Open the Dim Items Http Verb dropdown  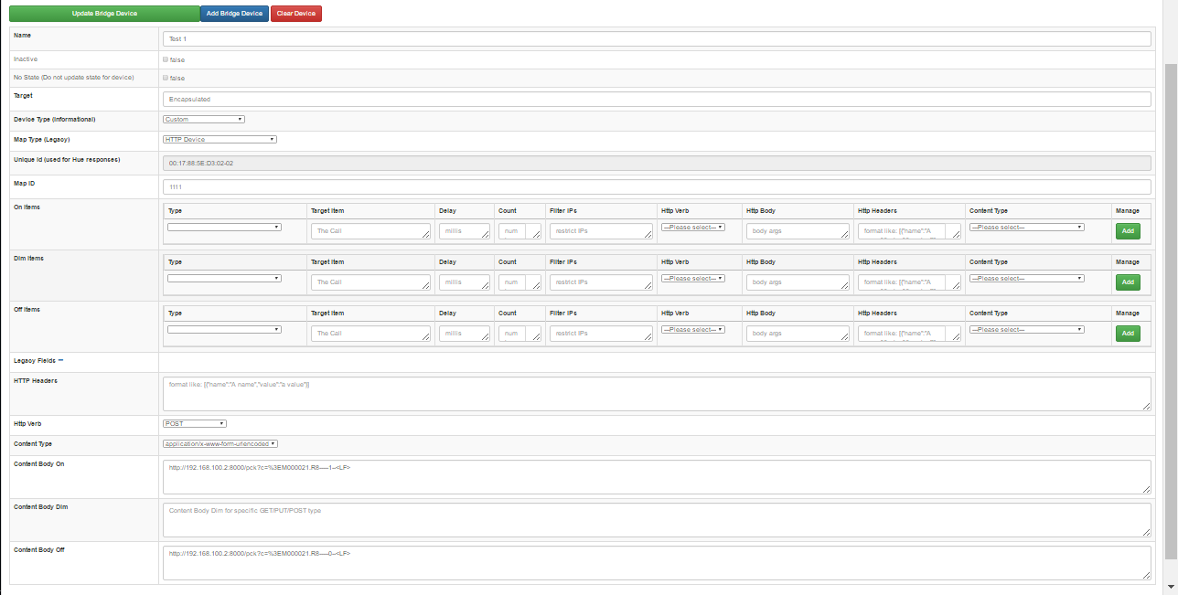[x=692, y=278]
